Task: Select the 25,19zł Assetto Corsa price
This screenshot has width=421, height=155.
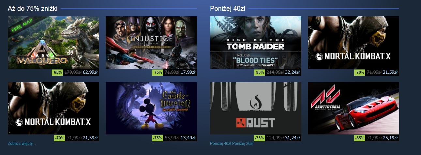Action: (390, 138)
